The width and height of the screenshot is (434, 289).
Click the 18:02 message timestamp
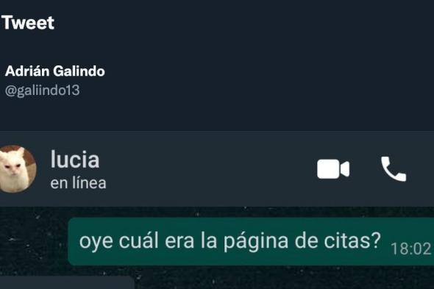click(410, 249)
